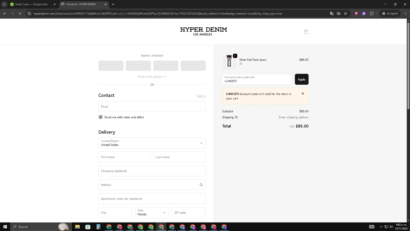The width and height of the screenshot is (410, 231).
Task: Click the HYPER DENIM Los Angeles logo
Action: click(x=203, y=31)
